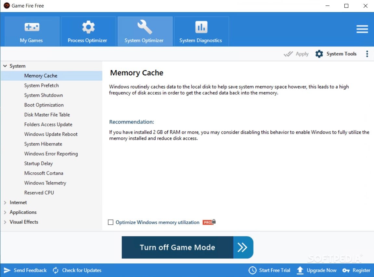Click the Send Feedback paper plane icon
This screenshot has height=277, width=374.
coord(7,270)
